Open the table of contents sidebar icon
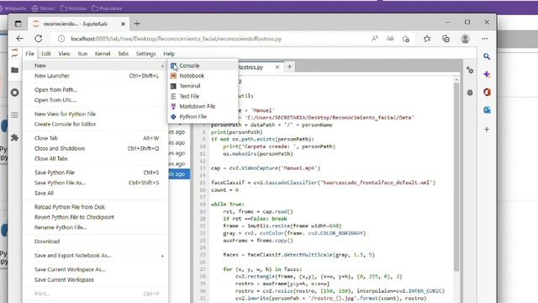This screenshot has width=538, height=303. [x=15, y=115]
